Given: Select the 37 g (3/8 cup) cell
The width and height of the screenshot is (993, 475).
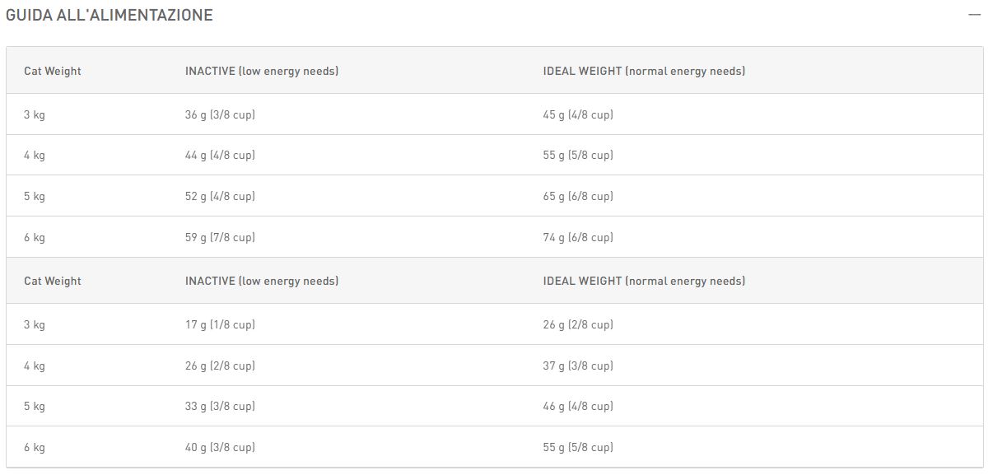Looking at the screenshot, I should tap(578, 366).
